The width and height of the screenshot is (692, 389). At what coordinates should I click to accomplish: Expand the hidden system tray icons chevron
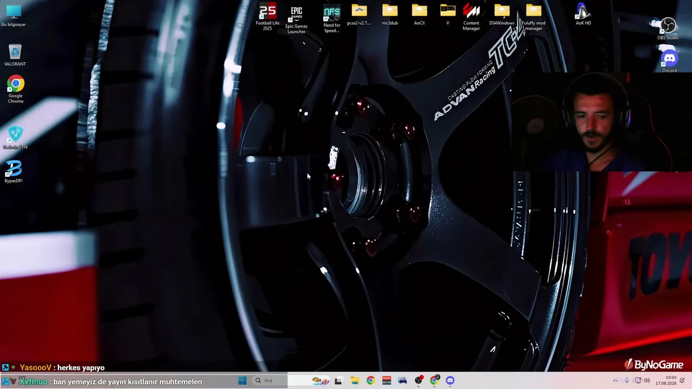click(x=615, y=380)
